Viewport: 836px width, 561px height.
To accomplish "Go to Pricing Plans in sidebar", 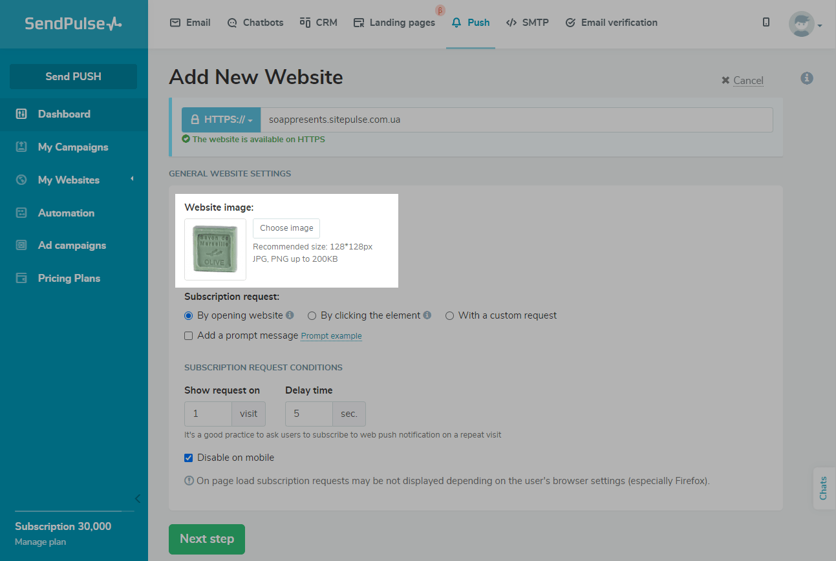I will click(69, 279).
